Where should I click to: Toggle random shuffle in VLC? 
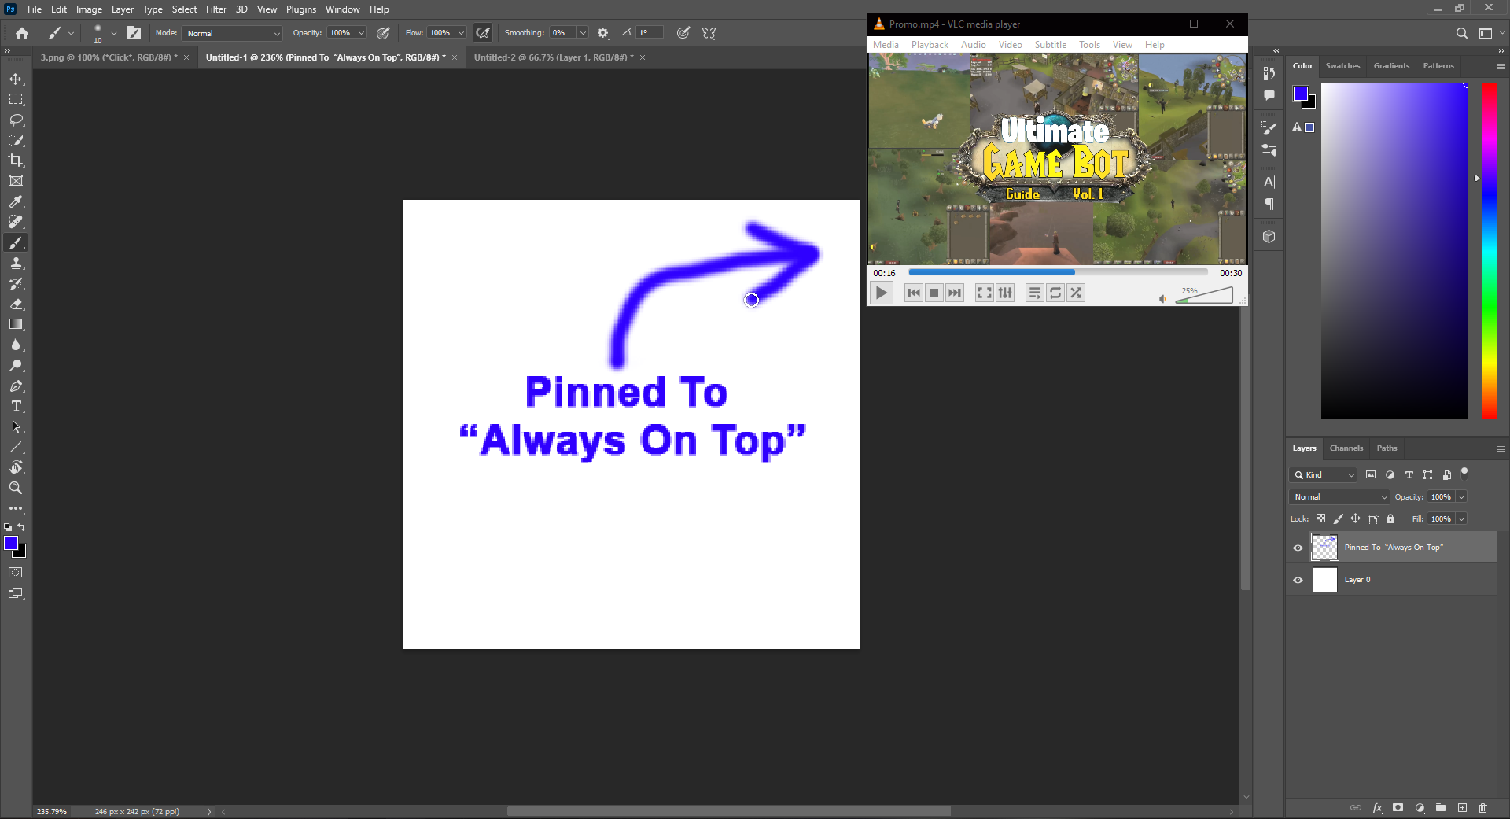pos(1076,293)
